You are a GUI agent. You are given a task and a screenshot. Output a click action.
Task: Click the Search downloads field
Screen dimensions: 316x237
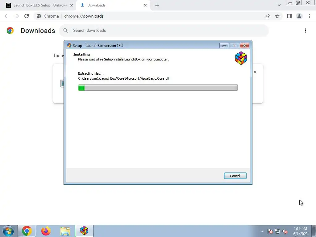[164, 31]
